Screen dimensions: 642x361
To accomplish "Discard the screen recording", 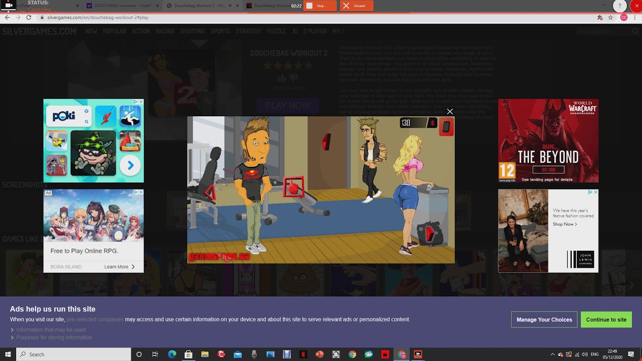I will point(357,6).
